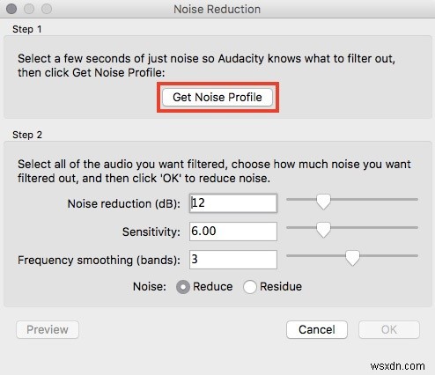Click the Noise reduction (dB) input field
The image size is (435, 375).
pos(233,202)
